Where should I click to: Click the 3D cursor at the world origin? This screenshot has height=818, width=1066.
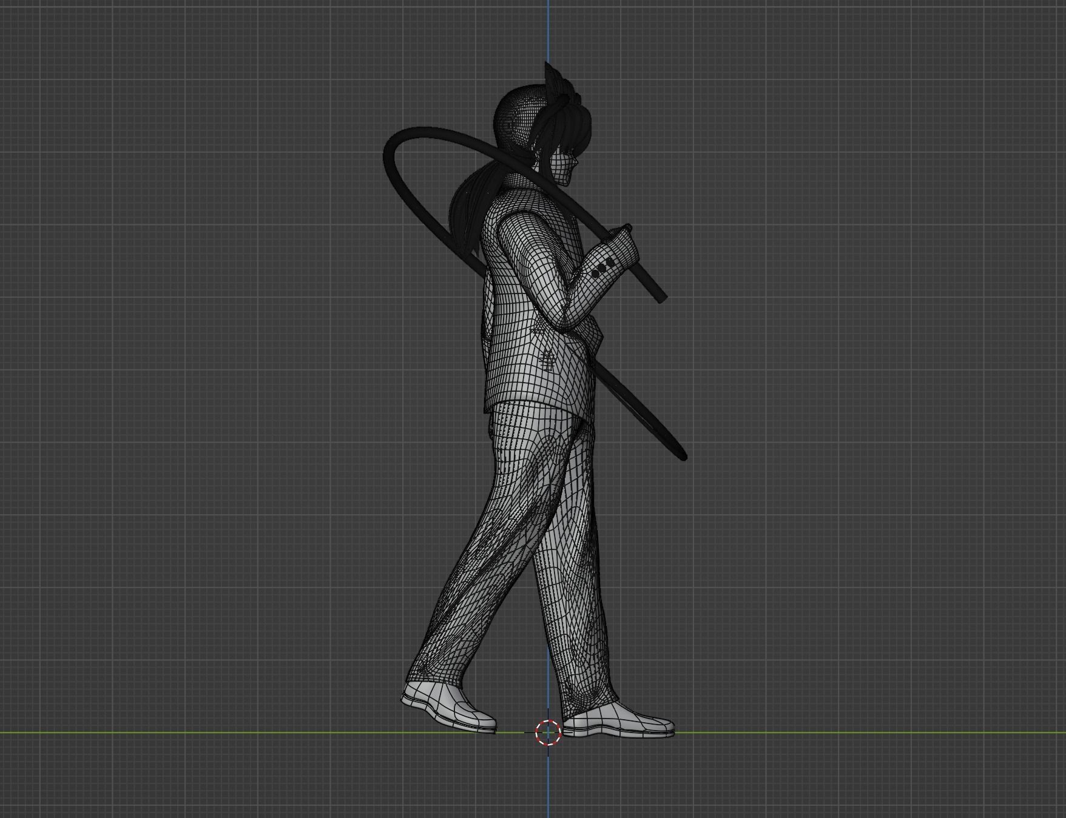click(548, 733)
